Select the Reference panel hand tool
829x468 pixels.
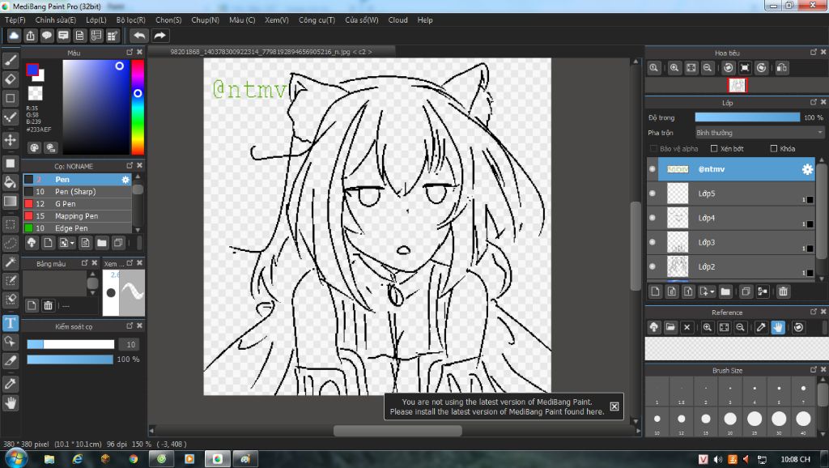tap(778, 327)
